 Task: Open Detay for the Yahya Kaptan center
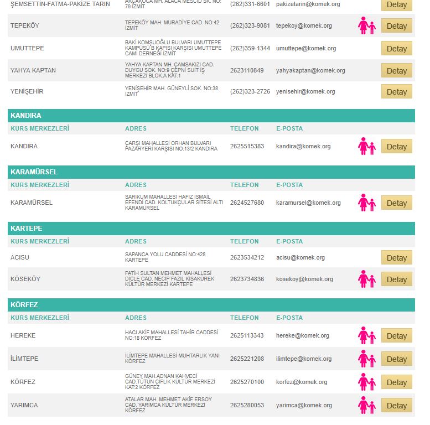pyautogui.click(x=396, y=71)
